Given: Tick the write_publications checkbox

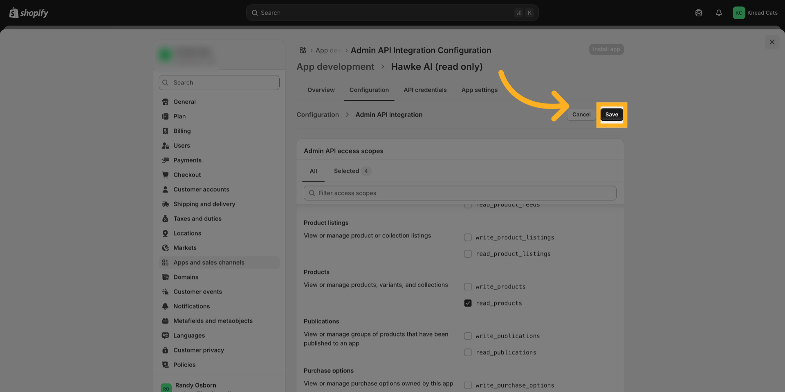Looking at the screenshot, I should 468,336.
